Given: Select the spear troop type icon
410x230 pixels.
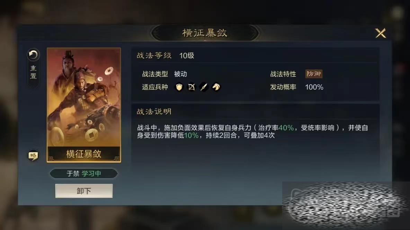Looking at the screenshot, I should [204, 87].
